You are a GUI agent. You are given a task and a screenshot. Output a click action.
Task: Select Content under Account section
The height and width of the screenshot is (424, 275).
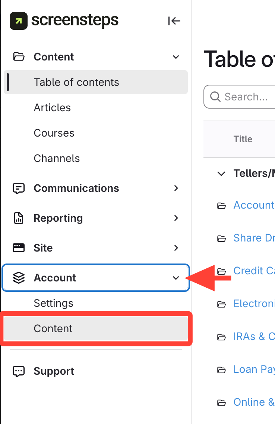click(53, 328)
